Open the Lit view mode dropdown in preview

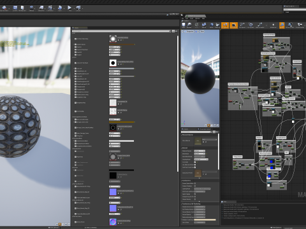(197, 31)
